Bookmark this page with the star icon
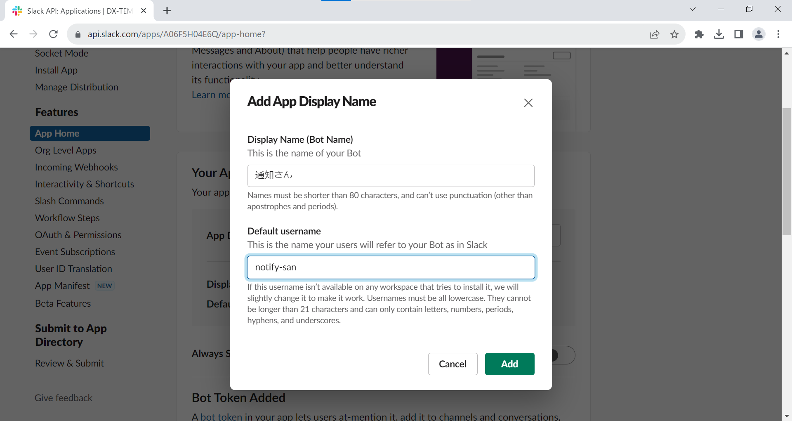792x421 pixels. 674,34
